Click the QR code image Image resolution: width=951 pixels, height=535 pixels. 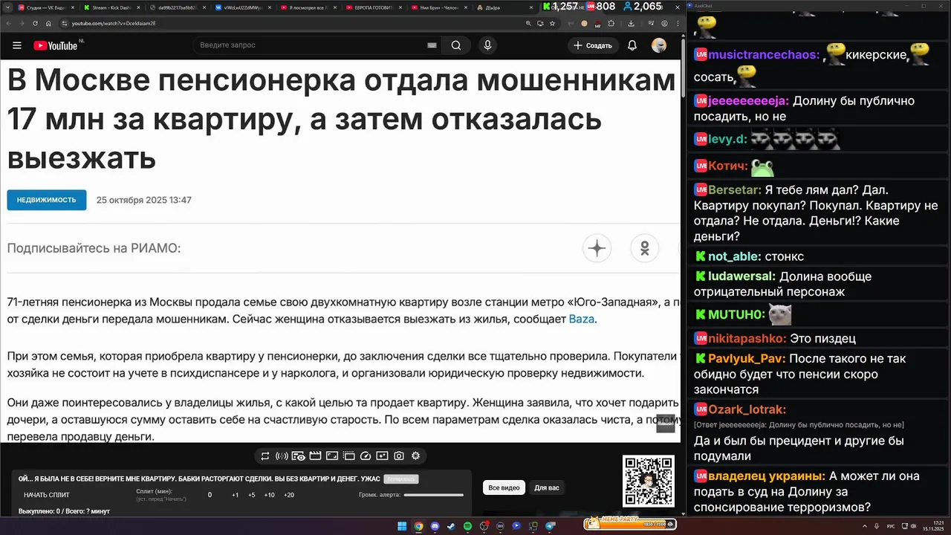coord(648,480)
